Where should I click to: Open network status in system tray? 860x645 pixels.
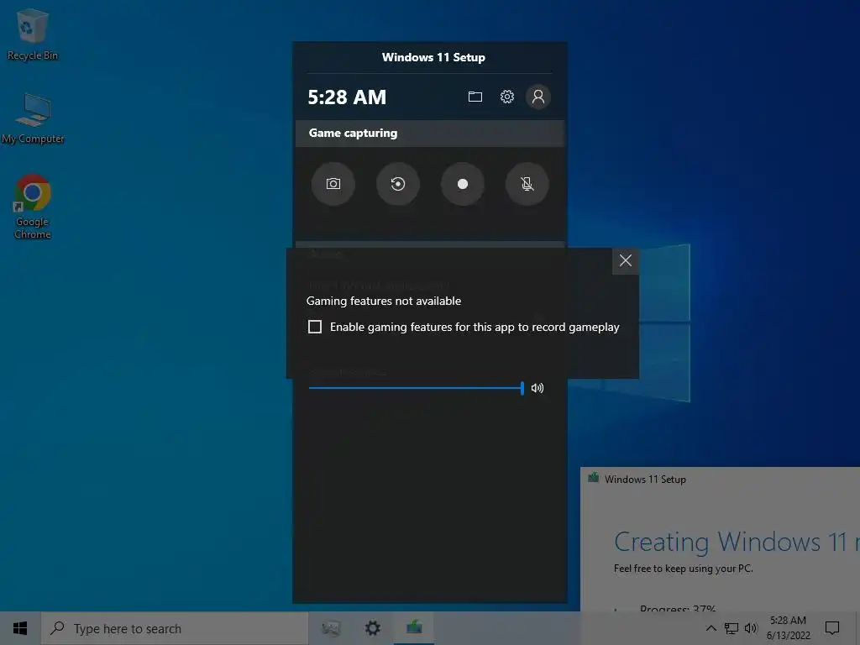click(x=732, y=628)
